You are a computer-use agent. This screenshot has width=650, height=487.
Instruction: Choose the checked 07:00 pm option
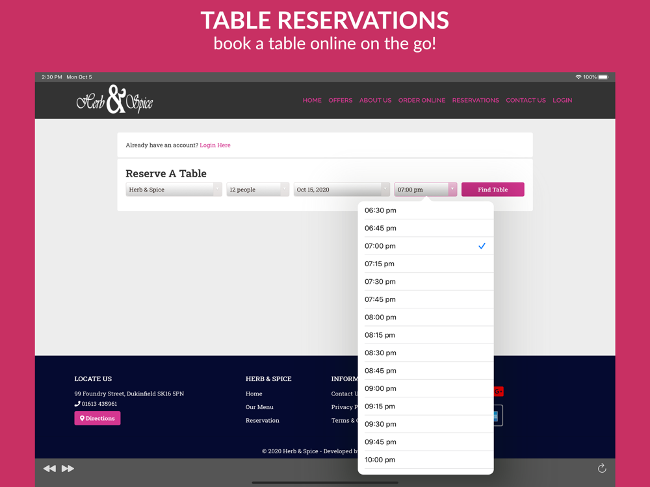pos(426,246)
